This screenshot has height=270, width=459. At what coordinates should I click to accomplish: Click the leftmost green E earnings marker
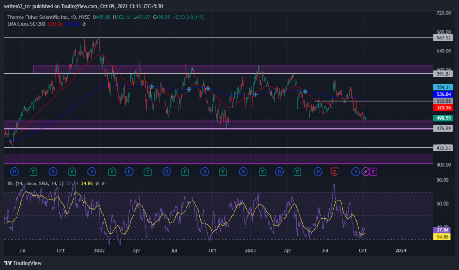(33, 171)
